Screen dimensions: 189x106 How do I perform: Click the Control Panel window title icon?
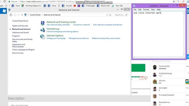pyautogui.click(x=9, y=10)
